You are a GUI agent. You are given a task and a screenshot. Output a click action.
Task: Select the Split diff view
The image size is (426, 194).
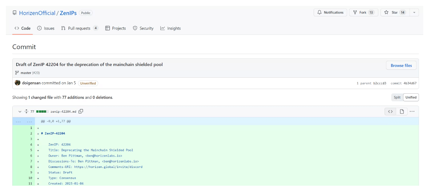(397, 97)
